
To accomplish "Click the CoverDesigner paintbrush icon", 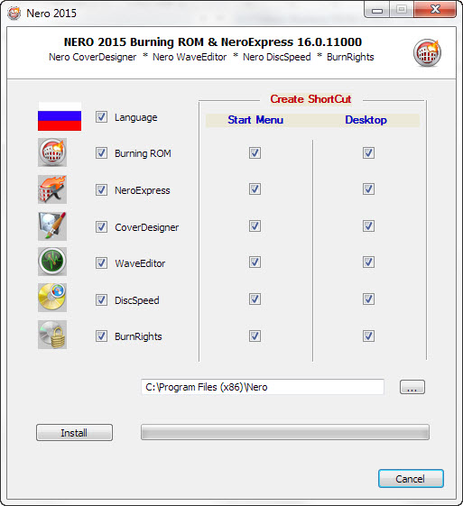I will (52, 226).
